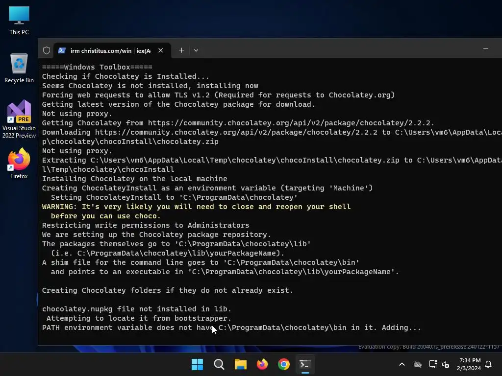Expand the new tab profile dropdown
The width and height of the screenshot is (502, 376).
pos(196,50)
